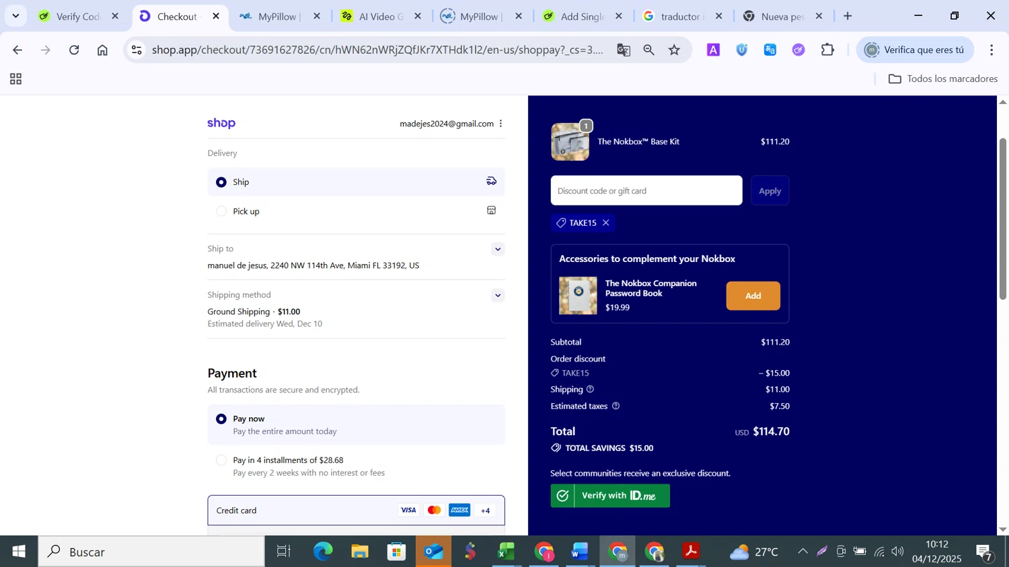Go to browser home page
Screen dimensions: 1009x567
pos(102,50)
